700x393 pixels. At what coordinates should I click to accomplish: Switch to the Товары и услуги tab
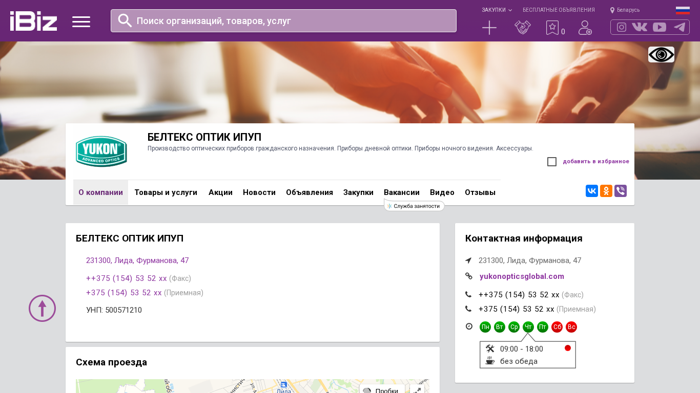point(166,192)
